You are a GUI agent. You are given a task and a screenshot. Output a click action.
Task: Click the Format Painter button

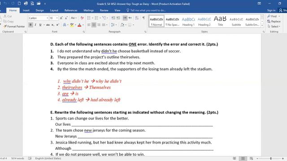tap(14, 26)
